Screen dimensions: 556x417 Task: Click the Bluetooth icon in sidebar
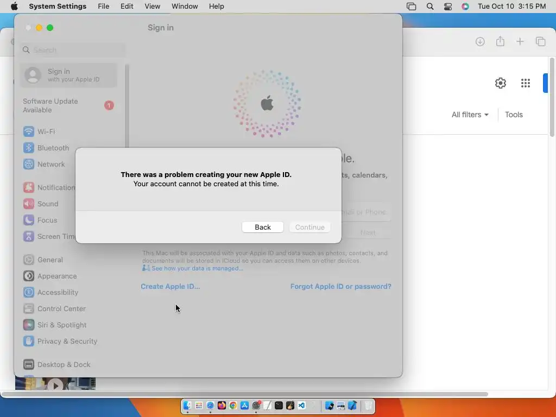(29, 148)
